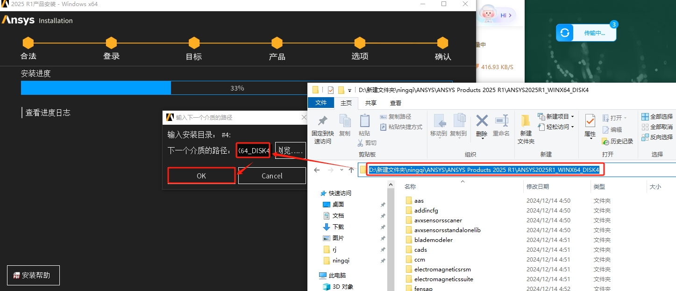Click Explorer forward arrow

[330, 170]
